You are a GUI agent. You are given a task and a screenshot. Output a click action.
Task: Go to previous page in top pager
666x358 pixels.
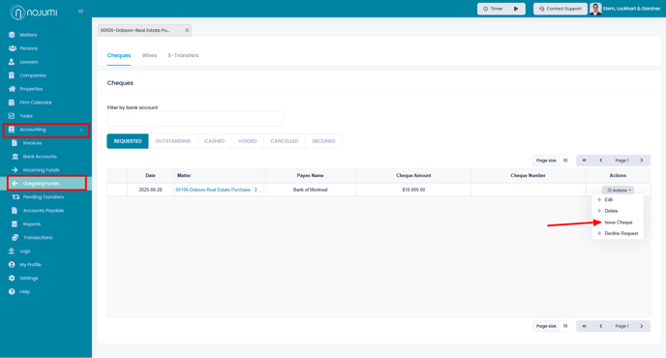point(600,161)
